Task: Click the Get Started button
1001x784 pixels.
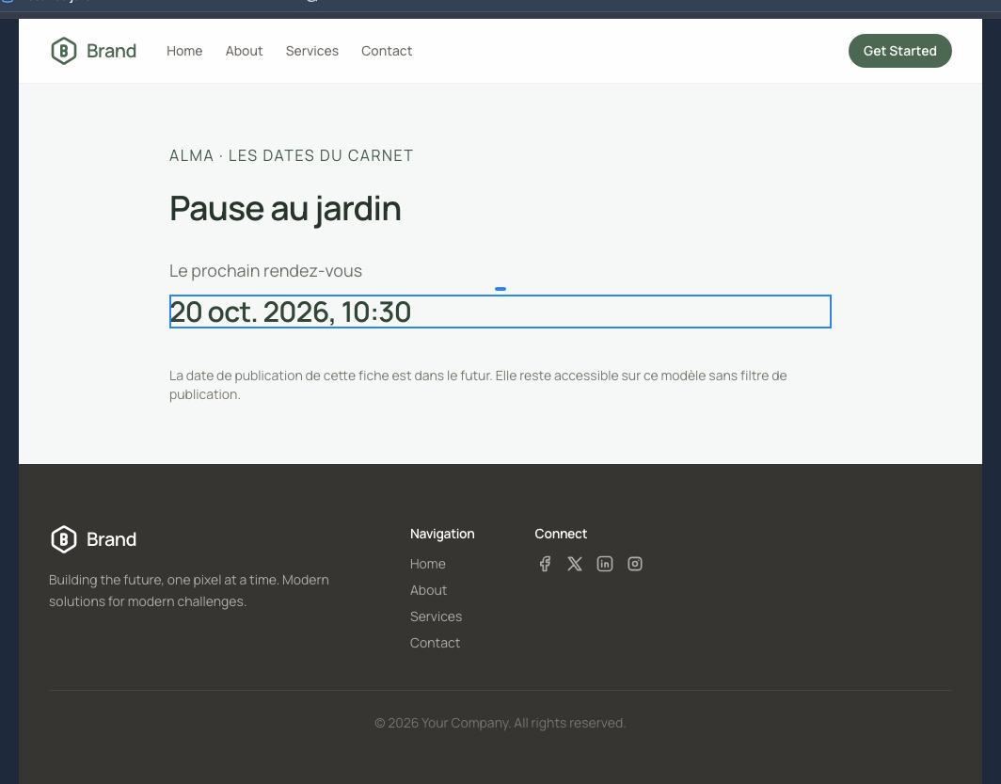Action: click(x=899, y=51)
